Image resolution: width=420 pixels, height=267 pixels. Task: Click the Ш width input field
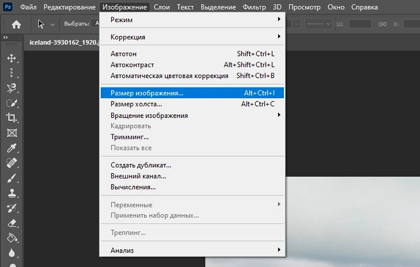tap(360, 24)
